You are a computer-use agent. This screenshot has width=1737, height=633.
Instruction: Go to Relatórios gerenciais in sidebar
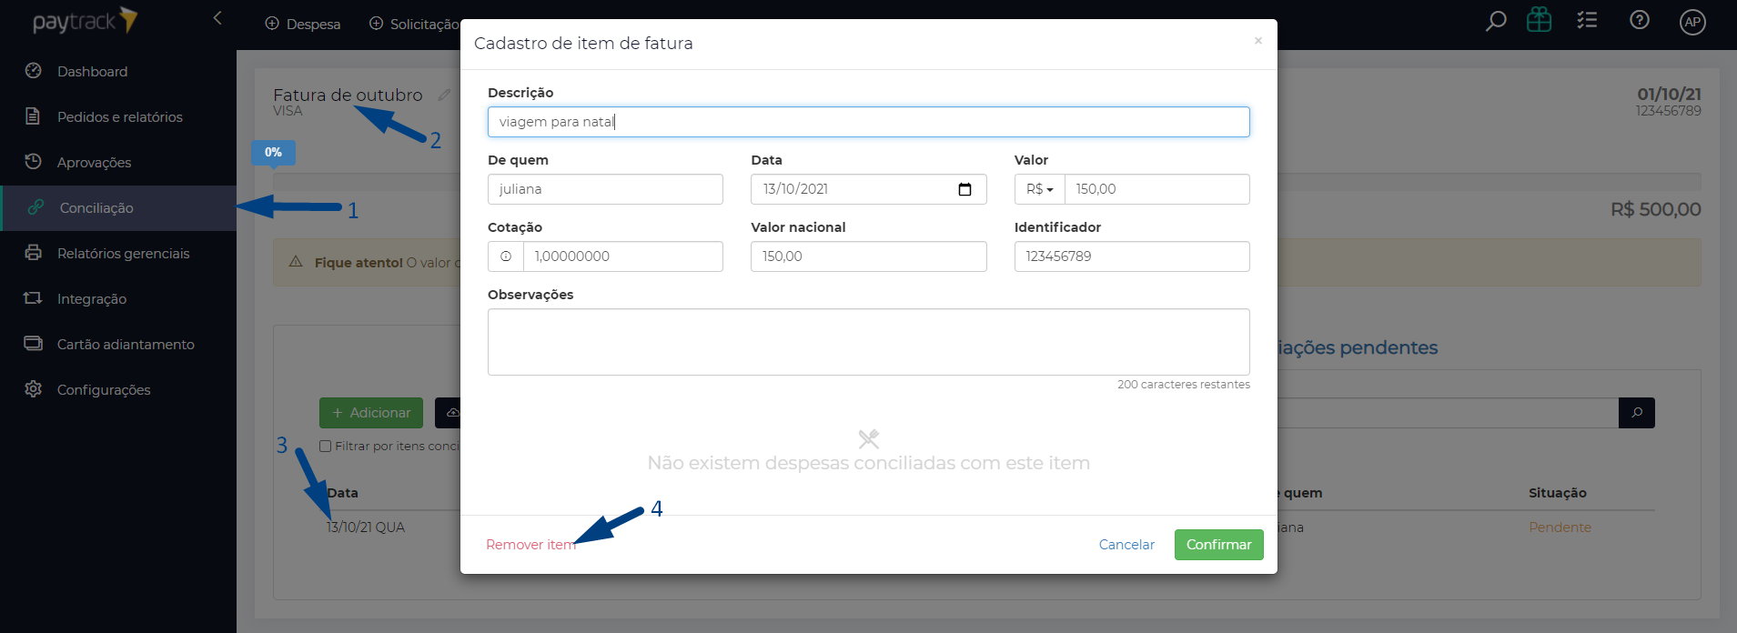123,254
